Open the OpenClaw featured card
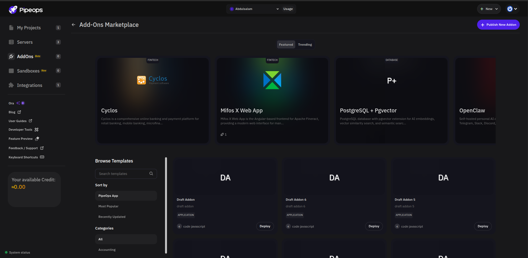The height and width of the screenshot is (258, 528). 475,100
